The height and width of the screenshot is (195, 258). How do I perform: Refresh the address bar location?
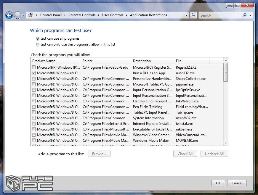coord(193,15)
